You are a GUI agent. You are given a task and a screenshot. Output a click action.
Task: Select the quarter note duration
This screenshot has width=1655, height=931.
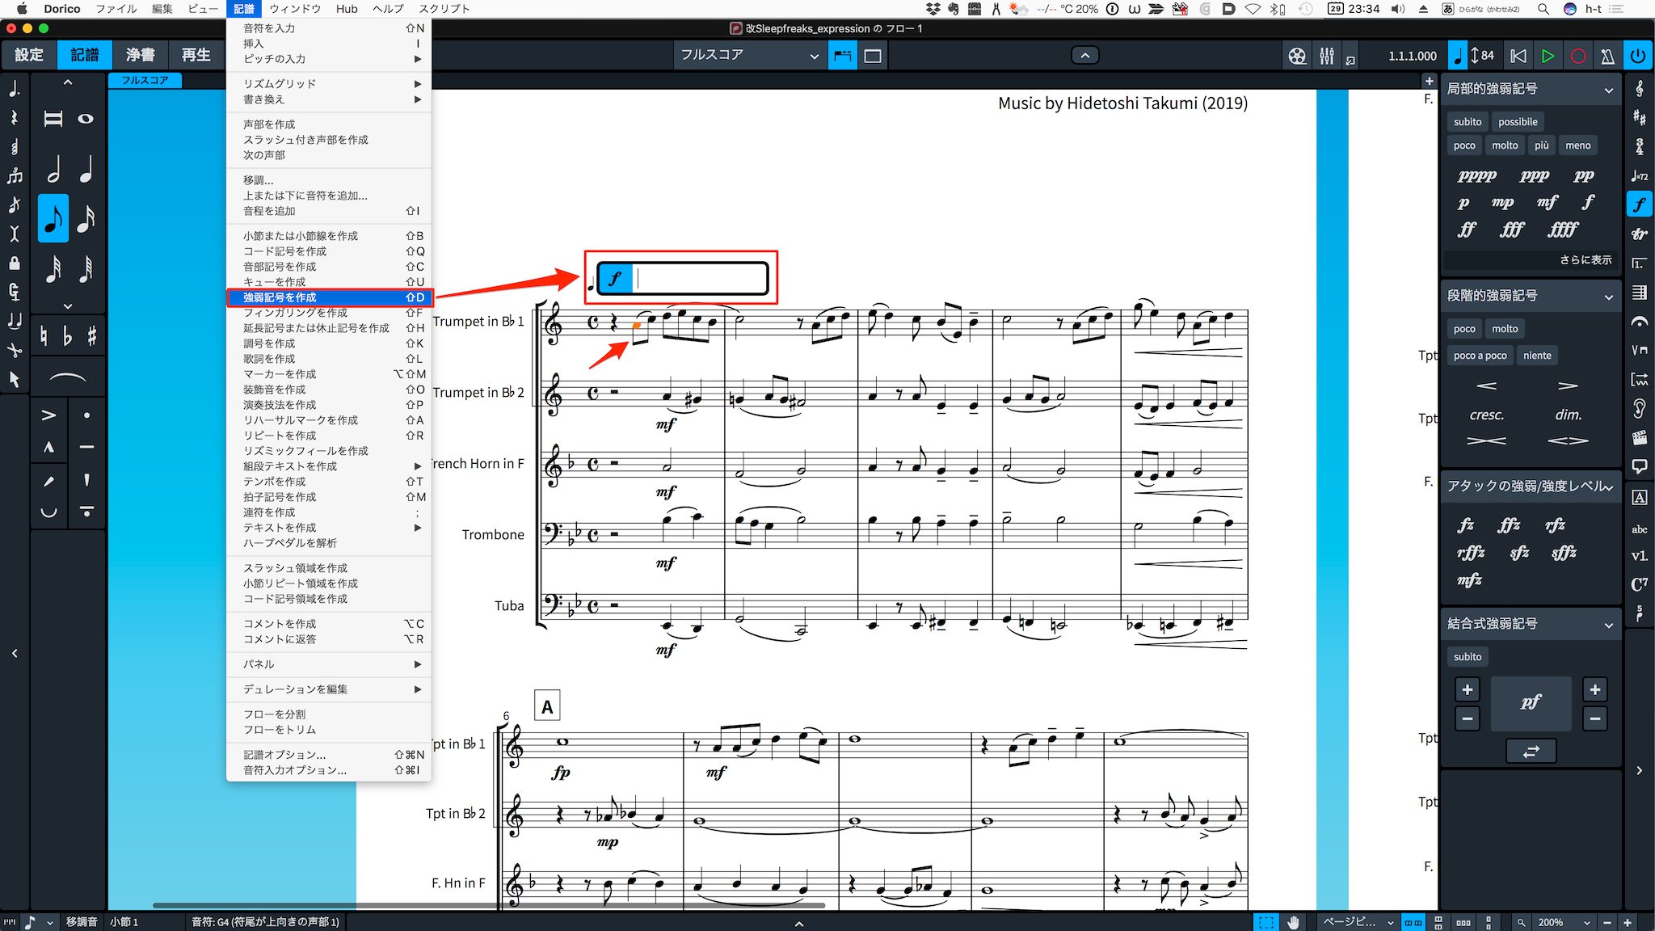[86, 169]
